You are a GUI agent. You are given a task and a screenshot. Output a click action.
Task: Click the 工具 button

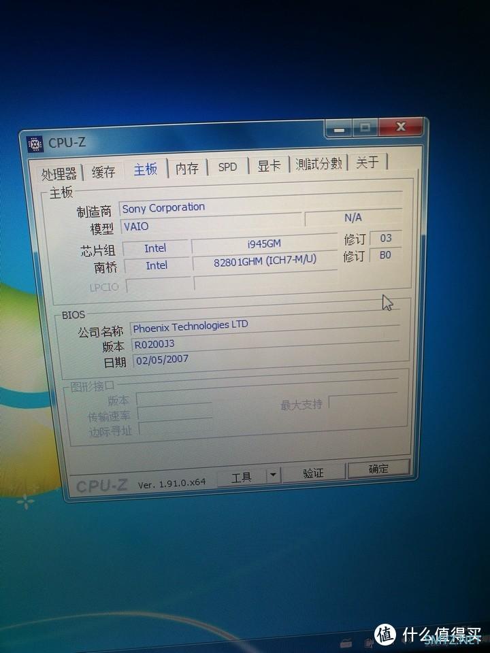pyautogui.click(x=241, y=477)
